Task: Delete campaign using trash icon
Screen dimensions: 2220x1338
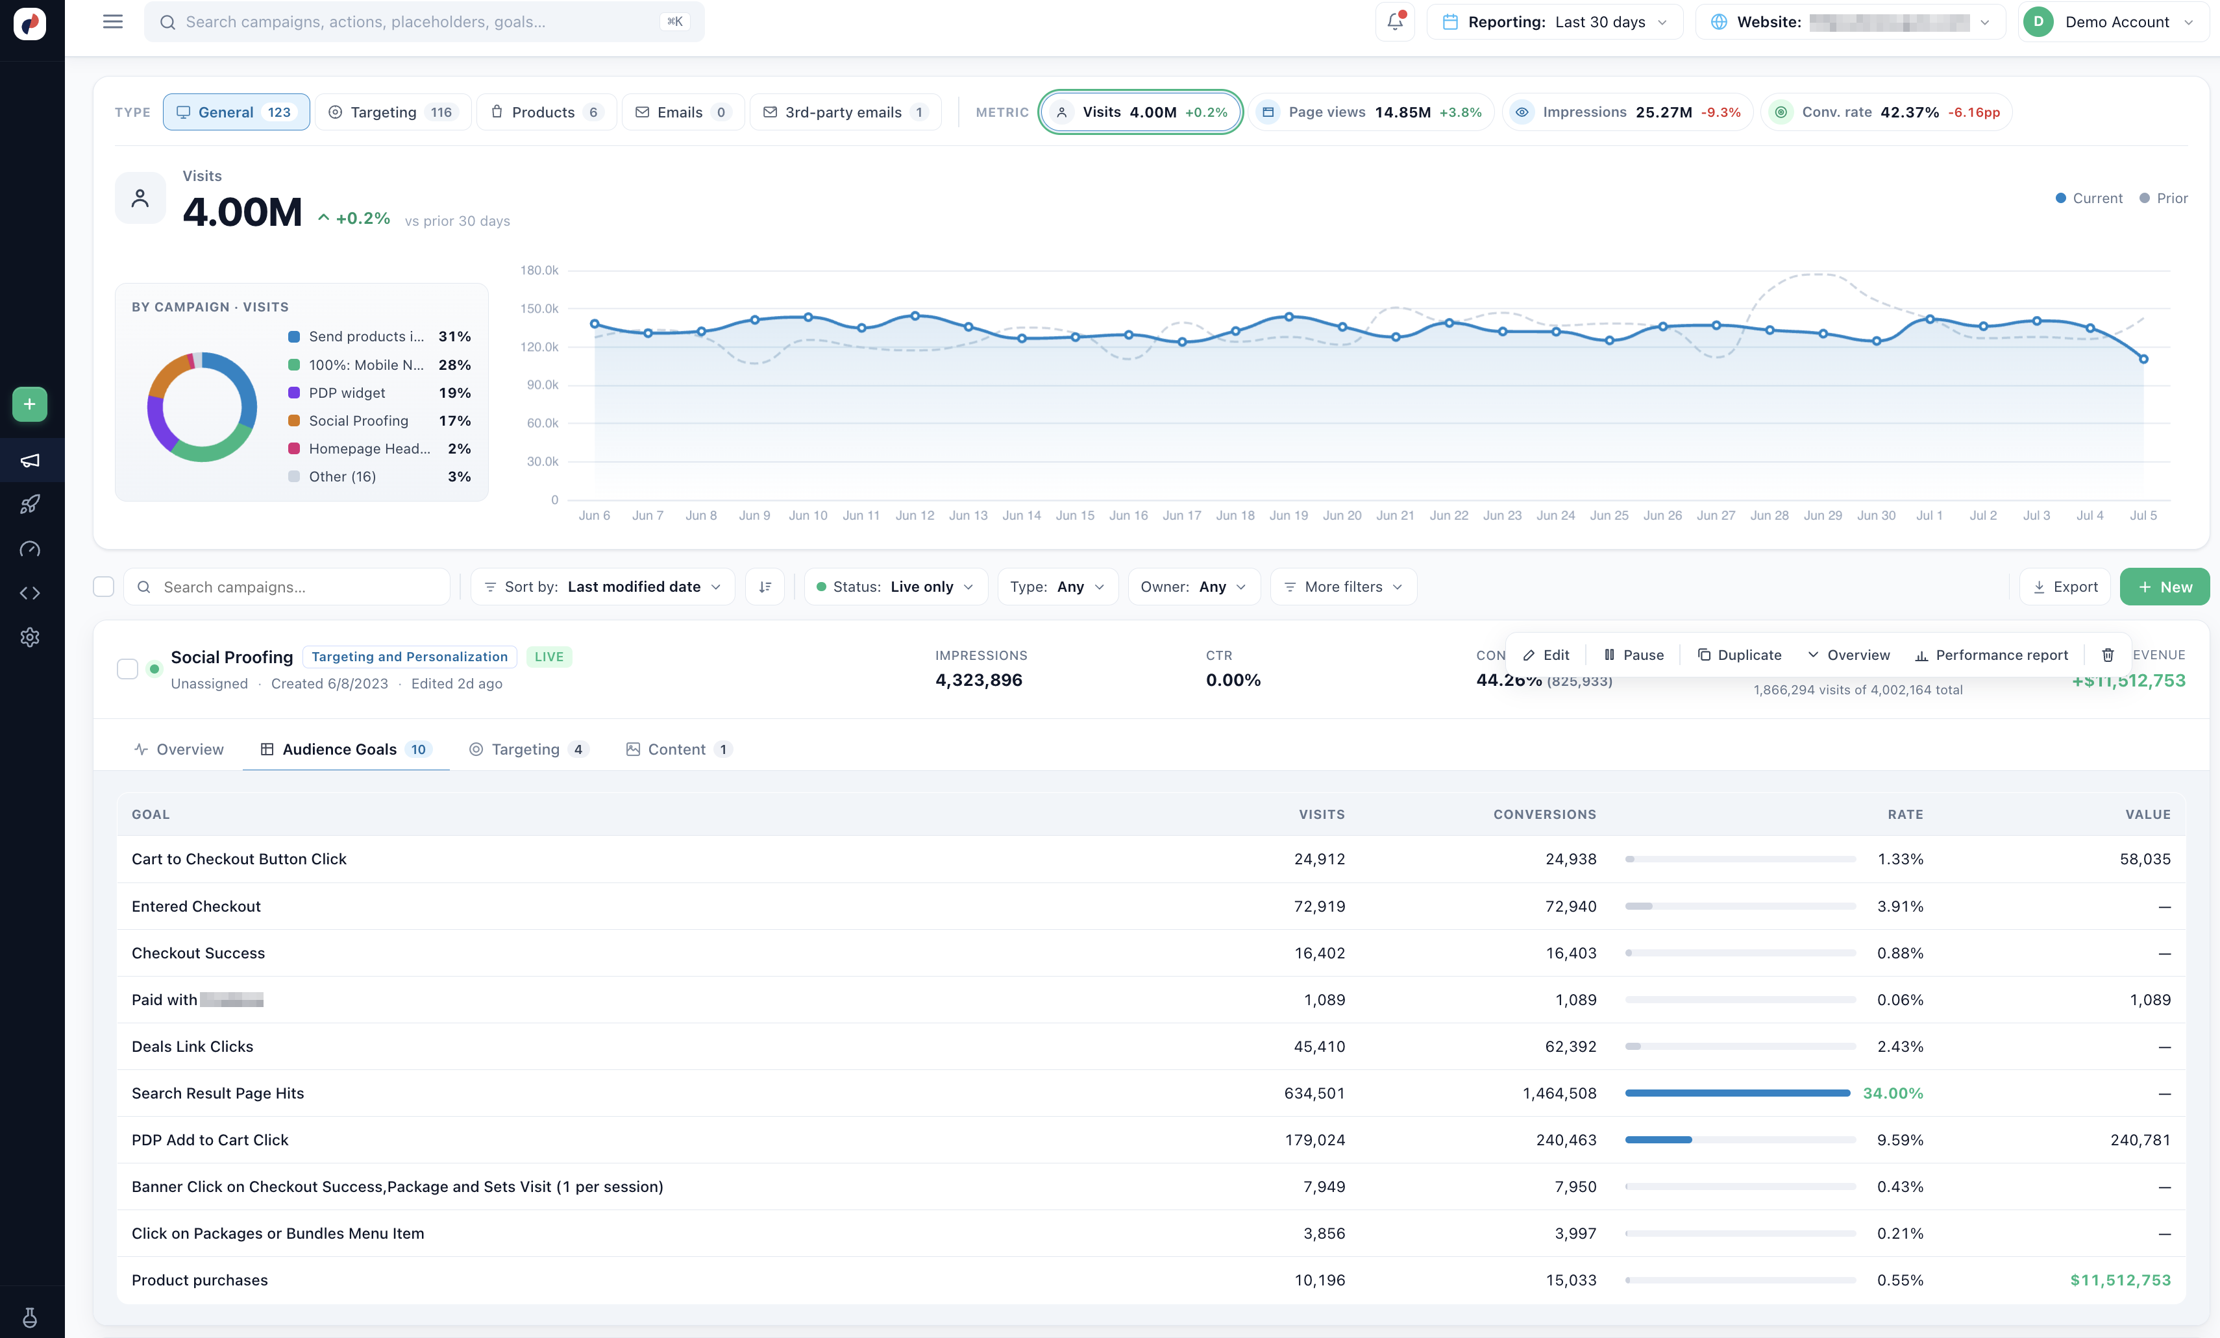Action: tap(2108, 655)
